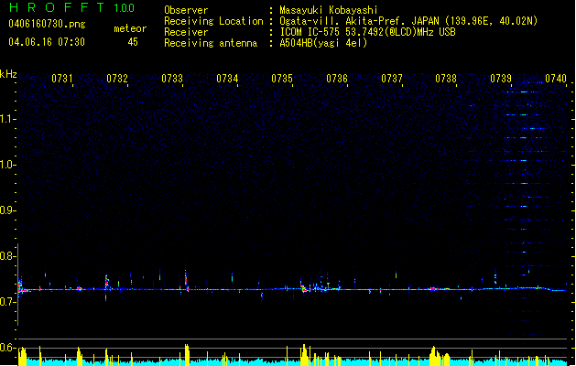This screenshot has height=366, width=576.
Task: Click the observer name Masayuki Kobayashi
Action: click(329, 10)
